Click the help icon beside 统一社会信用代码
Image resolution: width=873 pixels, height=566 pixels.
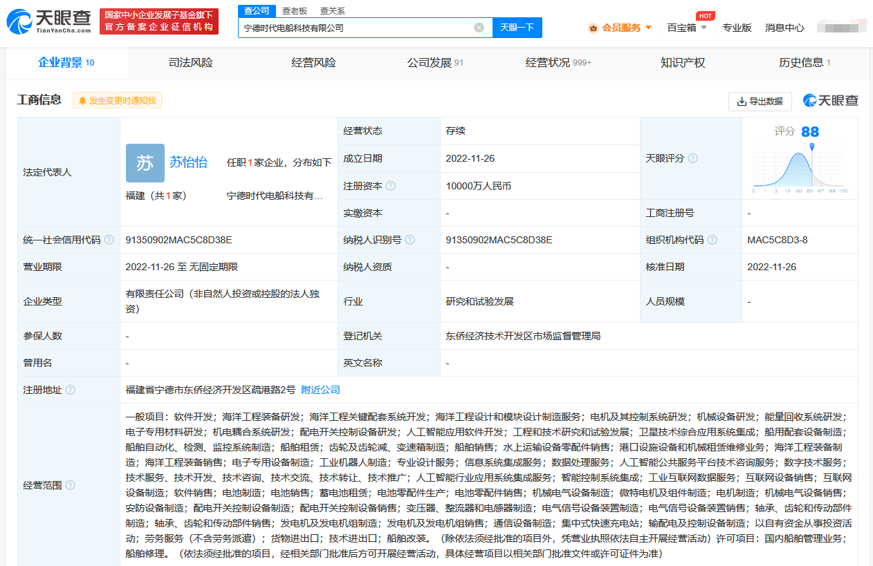[x=109, y=240]
